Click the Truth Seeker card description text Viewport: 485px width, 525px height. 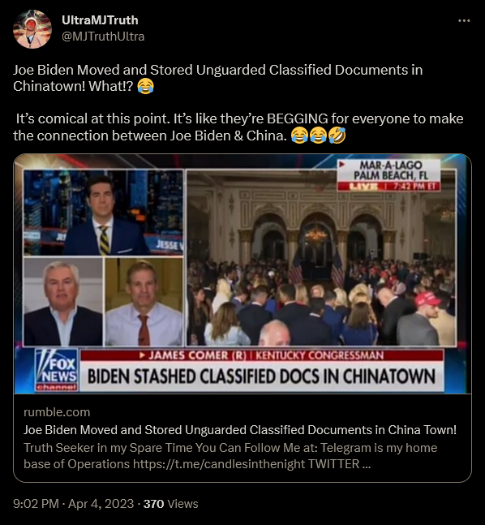230,456
